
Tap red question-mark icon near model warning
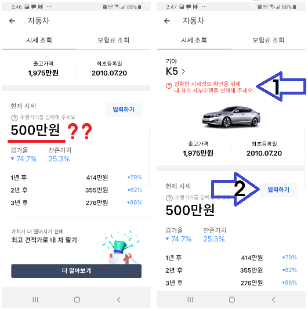tap(169, 86)
